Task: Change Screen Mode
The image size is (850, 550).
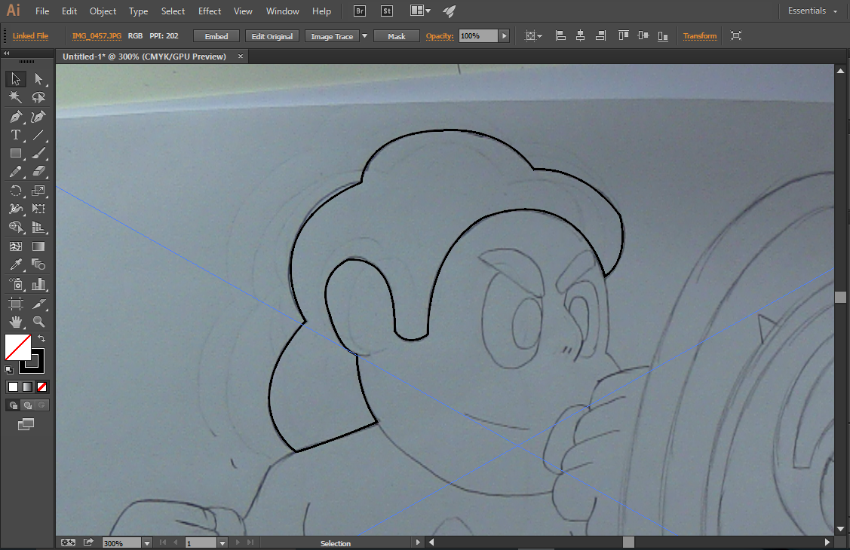Action: 26,425
